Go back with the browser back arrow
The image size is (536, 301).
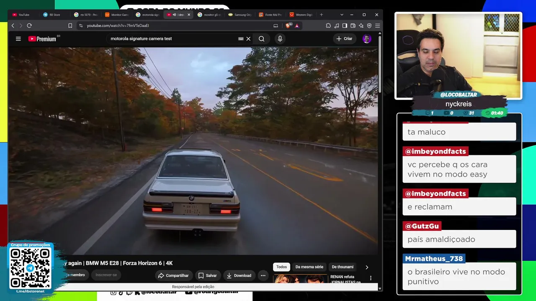[x=13, y=26]
